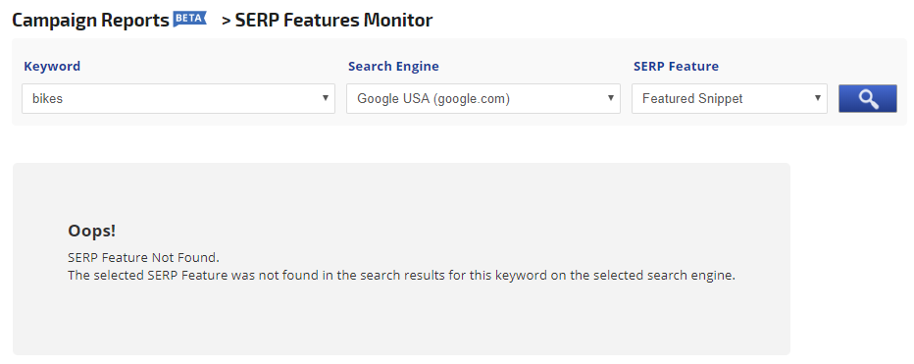The image size is (914, 364).
Task: Expand the Keyword dropdown arrow
Action: pyautogui.click(x=326, y=98)
